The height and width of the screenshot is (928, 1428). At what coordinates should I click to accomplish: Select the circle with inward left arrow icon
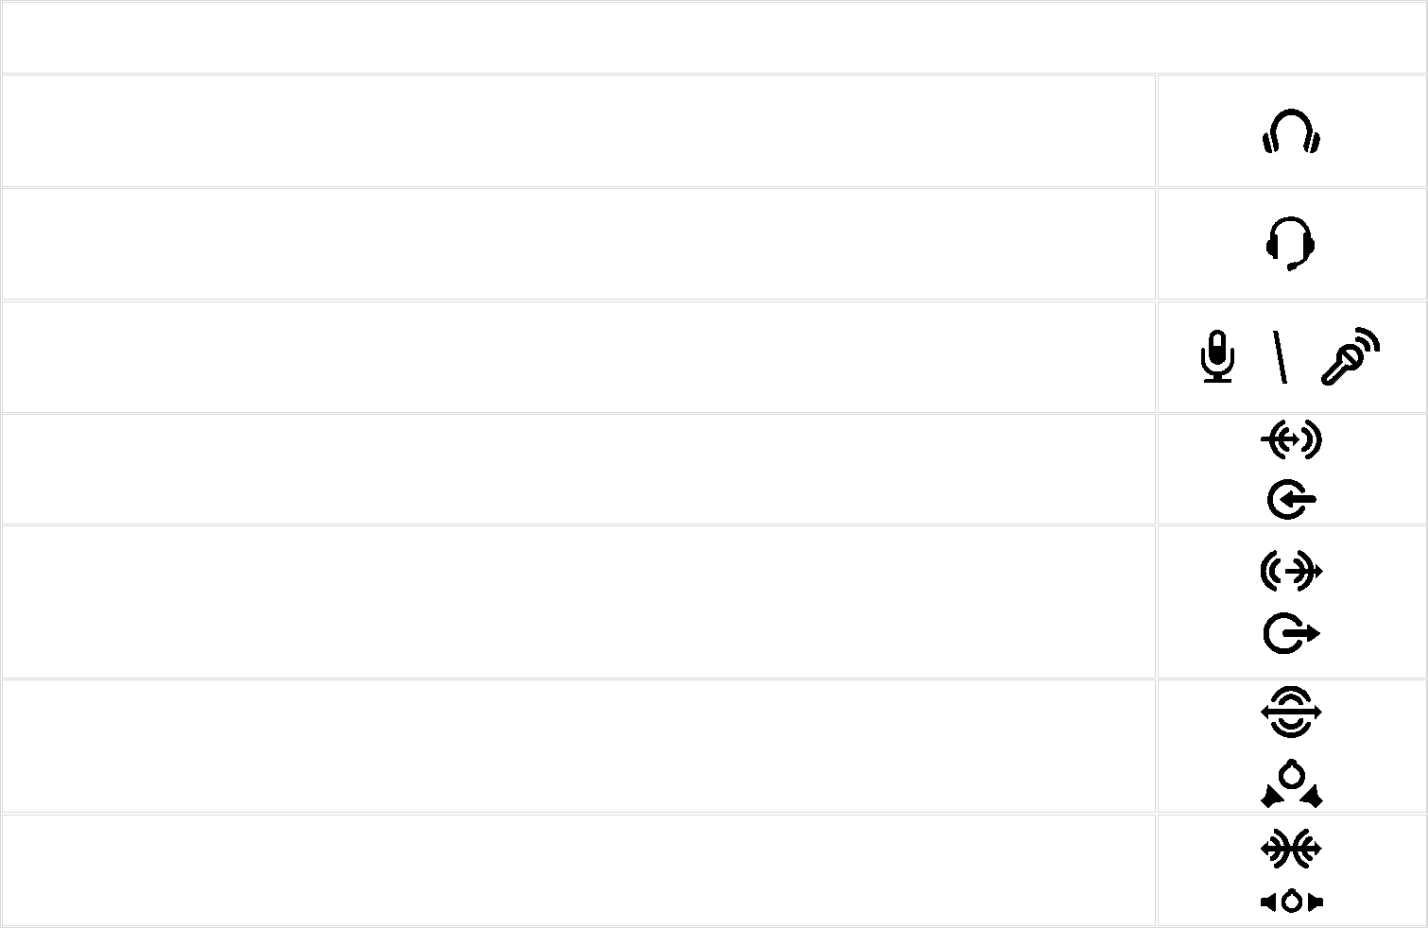[x=1291, y=500]
